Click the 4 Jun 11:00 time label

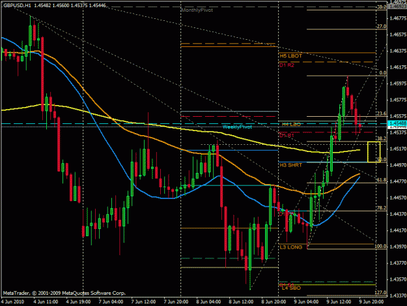coord(46,302)
